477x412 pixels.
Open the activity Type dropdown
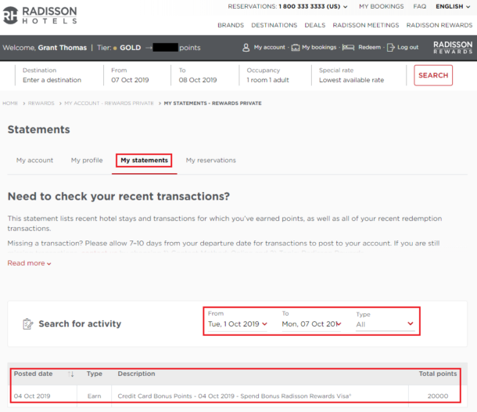point(385,324)
